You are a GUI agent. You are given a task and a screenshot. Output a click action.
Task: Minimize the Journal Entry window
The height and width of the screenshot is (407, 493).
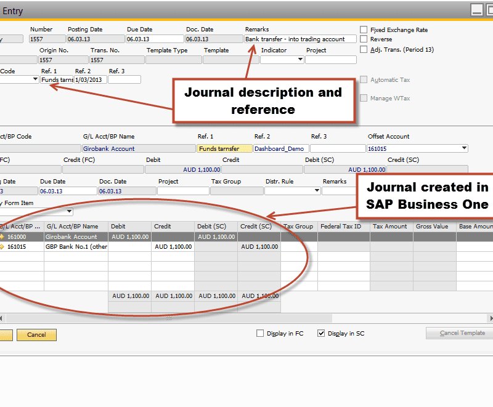click(476, 10)
